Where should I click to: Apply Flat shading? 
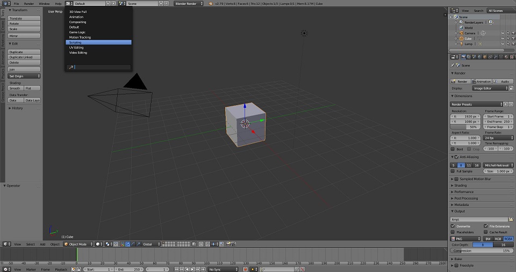(x=32, y=89)
